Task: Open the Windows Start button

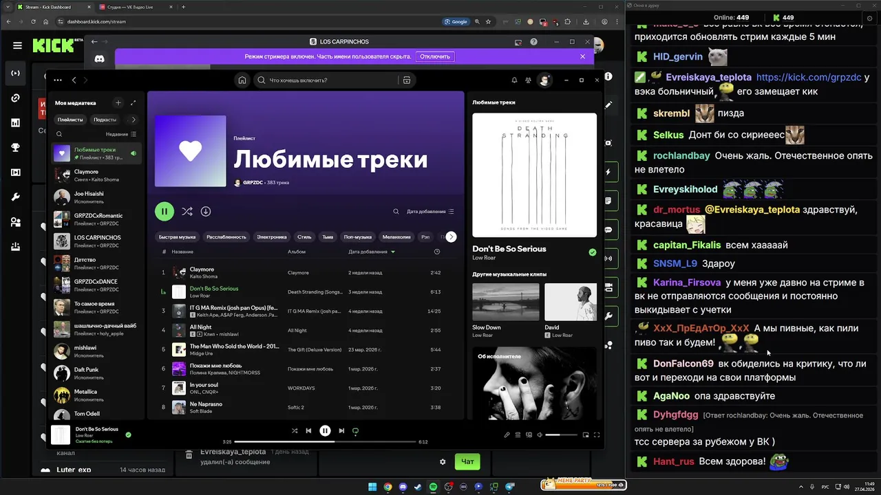Action: click(372, 487)
